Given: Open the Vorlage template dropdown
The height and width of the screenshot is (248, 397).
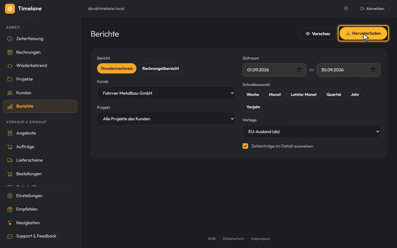Looking at the screenshot, I should (x=311, y=131).
